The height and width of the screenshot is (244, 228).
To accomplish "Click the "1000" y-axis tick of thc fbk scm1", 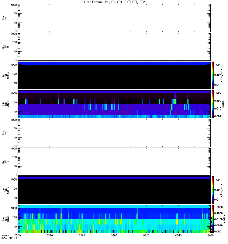I will pyautogui.click(x=14, y=208).
